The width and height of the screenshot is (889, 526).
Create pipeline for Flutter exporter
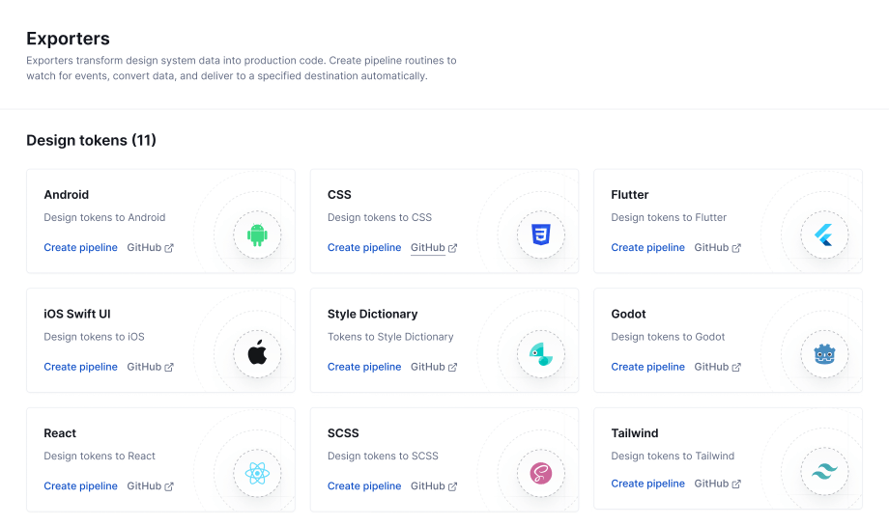(647, 247)
